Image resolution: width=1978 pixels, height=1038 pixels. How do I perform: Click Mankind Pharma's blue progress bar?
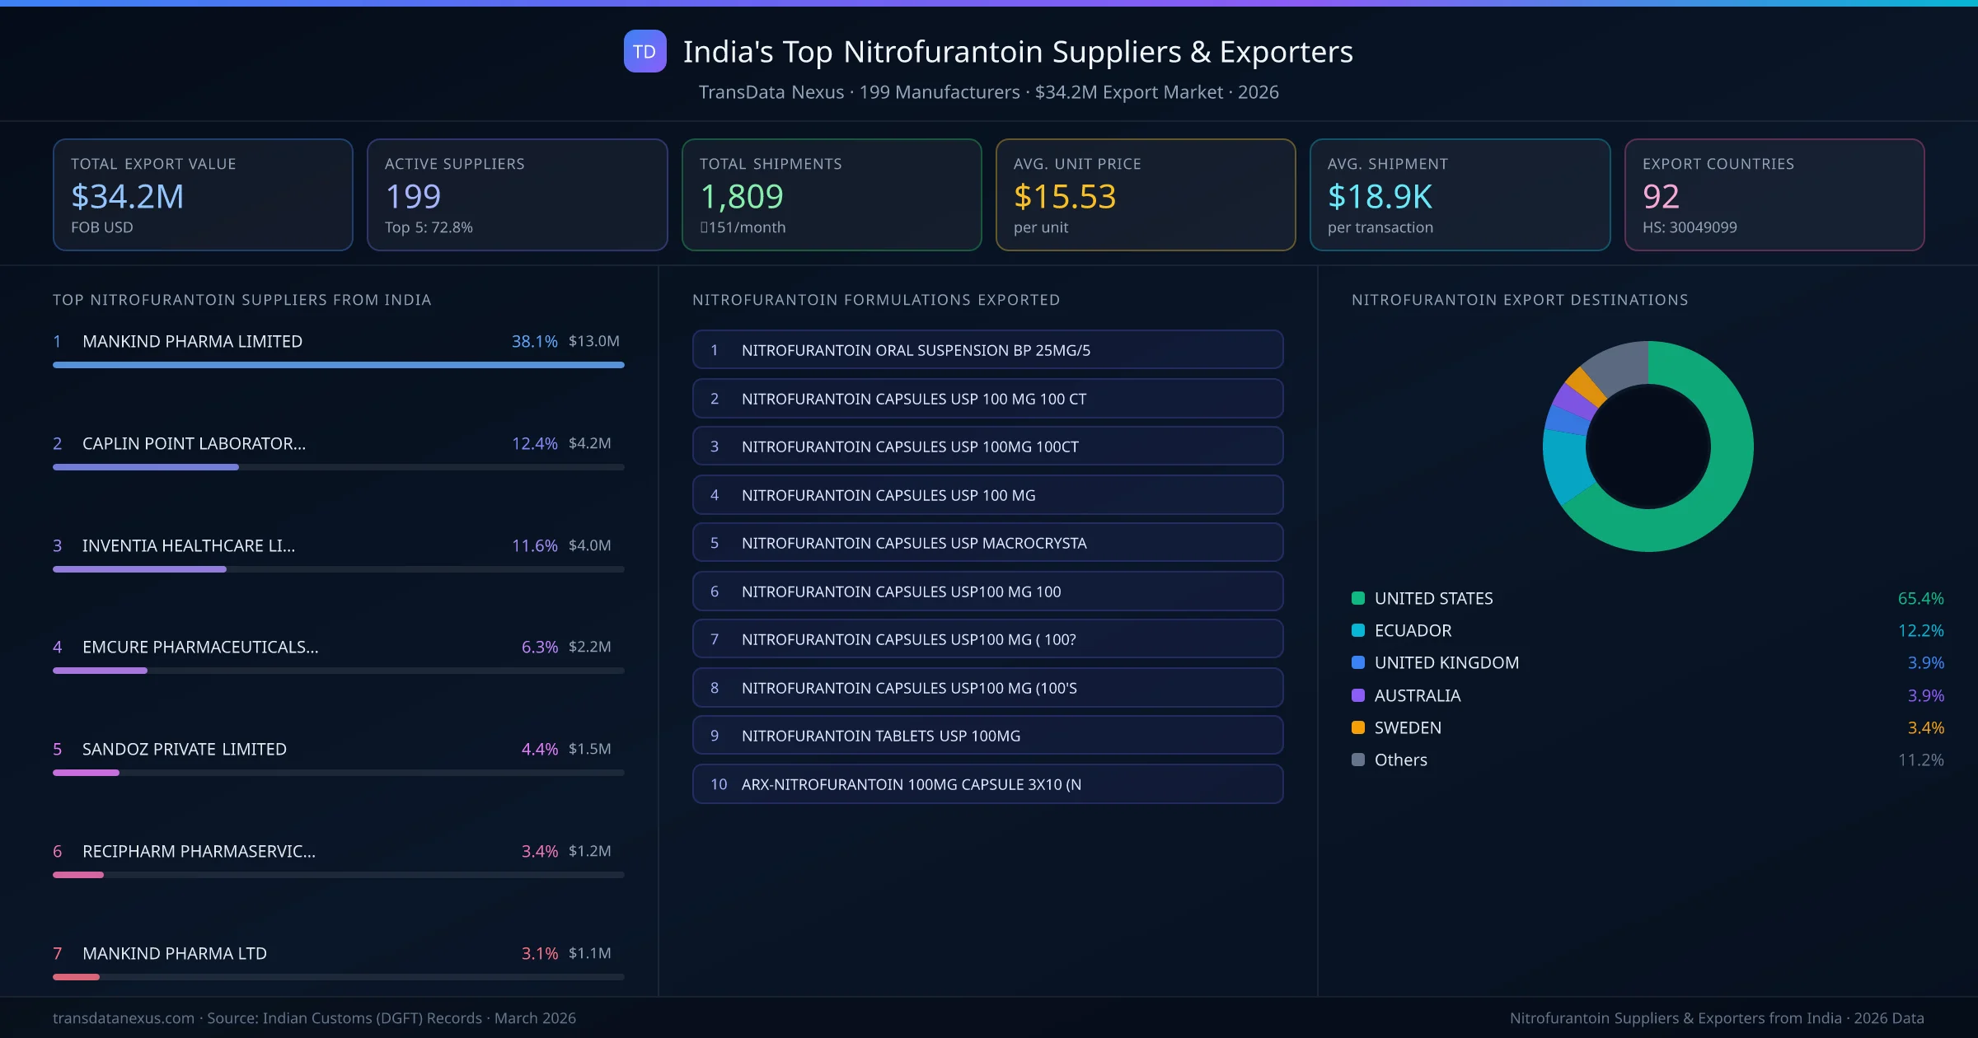pos(338,365)
